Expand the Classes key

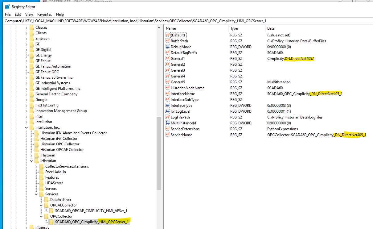click(x=26, y=27)
